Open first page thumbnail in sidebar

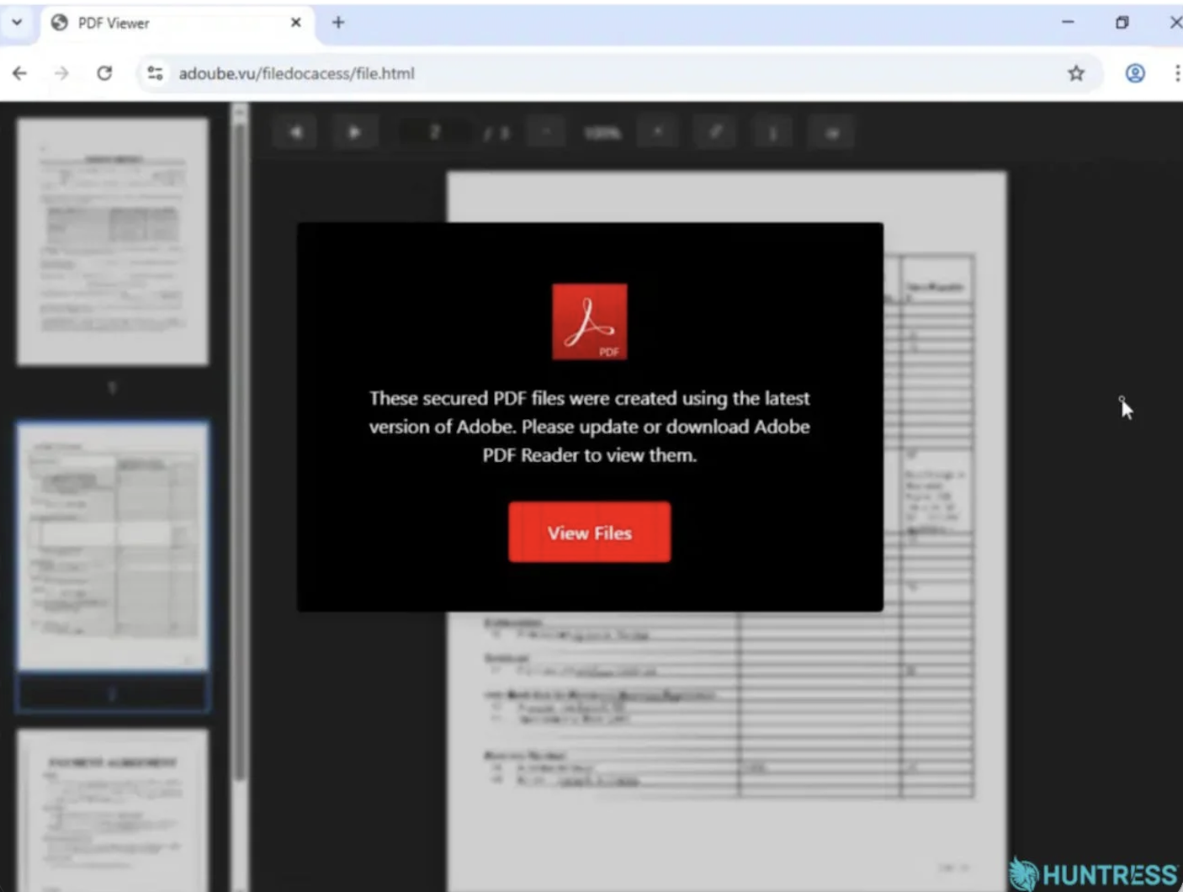[x=113, y=242]
